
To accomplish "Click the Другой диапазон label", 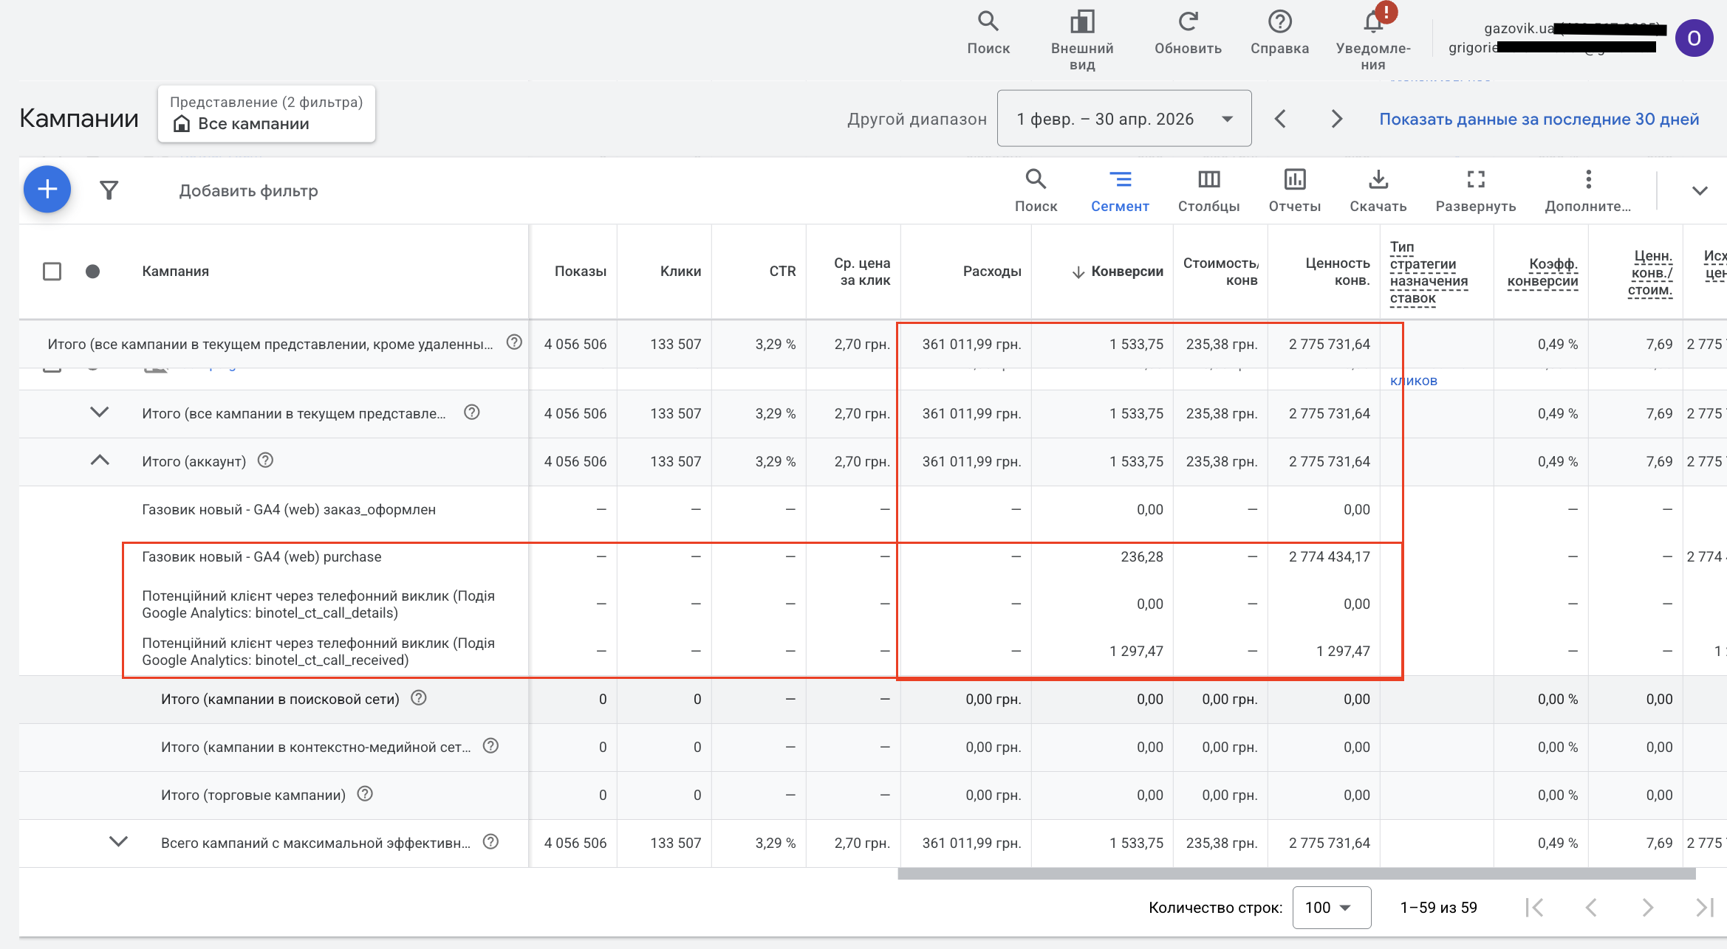I will pos(917,119).
